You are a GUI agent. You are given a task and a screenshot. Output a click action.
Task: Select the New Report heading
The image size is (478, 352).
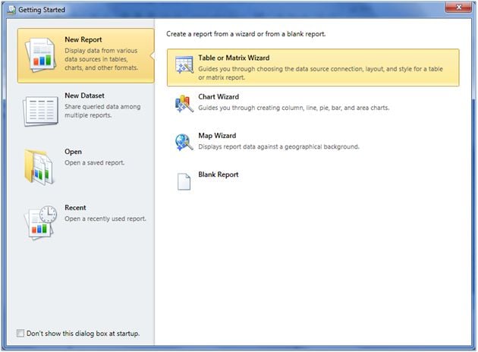point(83,39)
